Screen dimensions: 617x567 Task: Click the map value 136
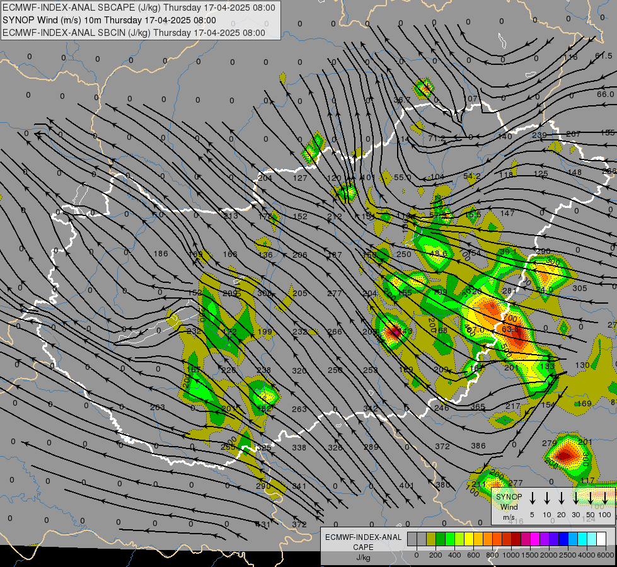(x=265, y=255)
